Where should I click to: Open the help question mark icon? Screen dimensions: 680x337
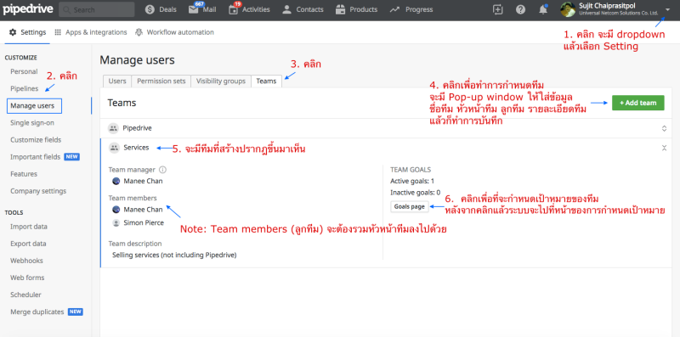[521, 9]
